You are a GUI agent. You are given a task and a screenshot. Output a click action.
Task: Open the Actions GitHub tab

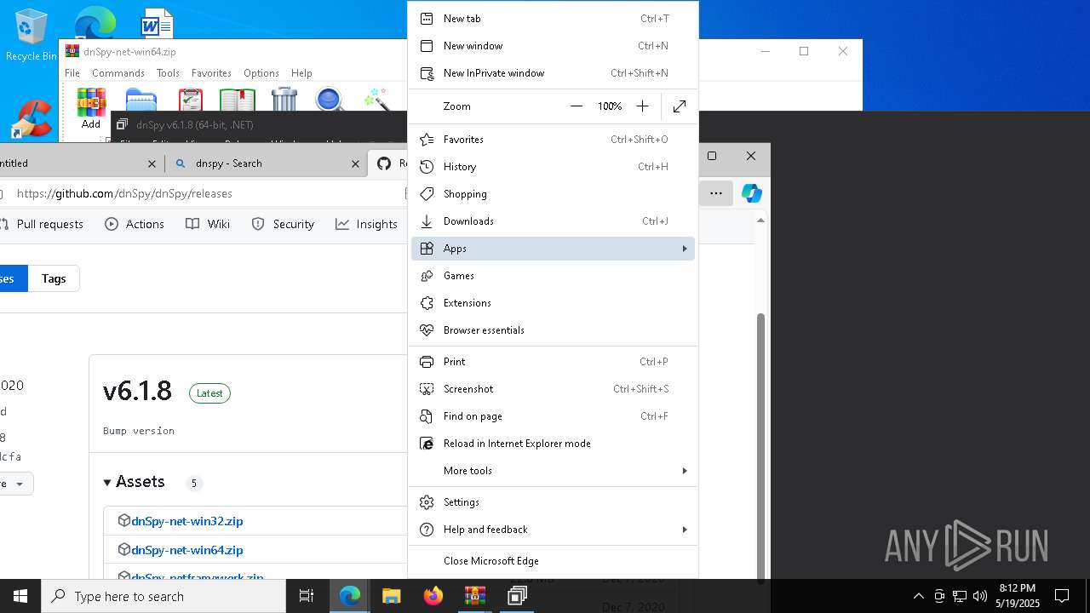[135, 224]
